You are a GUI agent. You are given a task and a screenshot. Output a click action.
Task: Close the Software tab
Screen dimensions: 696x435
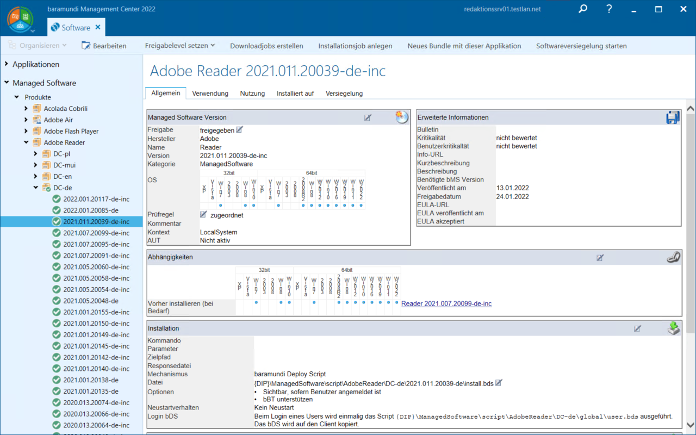[x=98, y=27]
